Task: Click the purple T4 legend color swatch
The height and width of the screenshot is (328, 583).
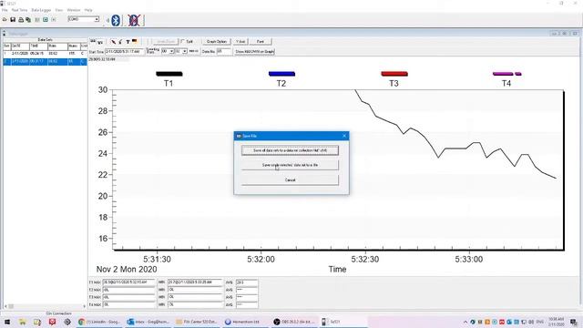Action: click(x=506, y=74)
